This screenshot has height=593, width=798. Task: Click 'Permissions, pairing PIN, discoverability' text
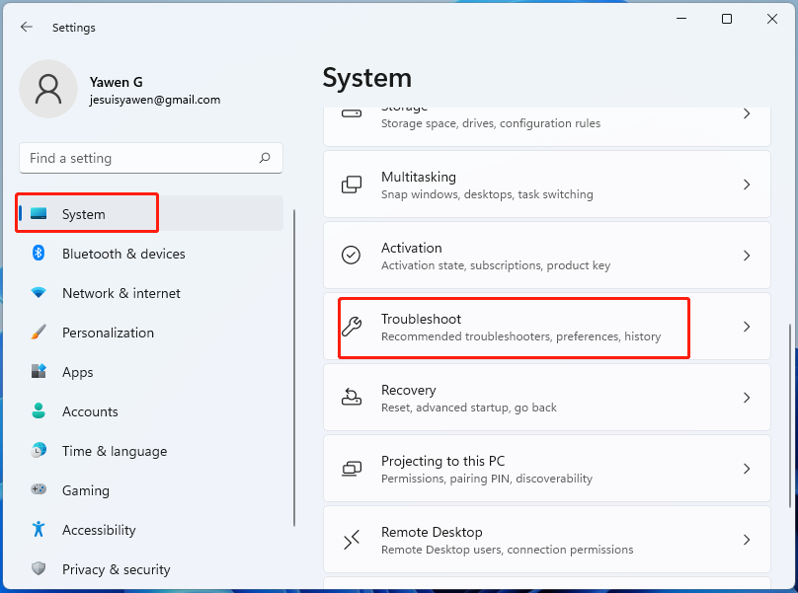pyautogui.click(x=487, y=479)
